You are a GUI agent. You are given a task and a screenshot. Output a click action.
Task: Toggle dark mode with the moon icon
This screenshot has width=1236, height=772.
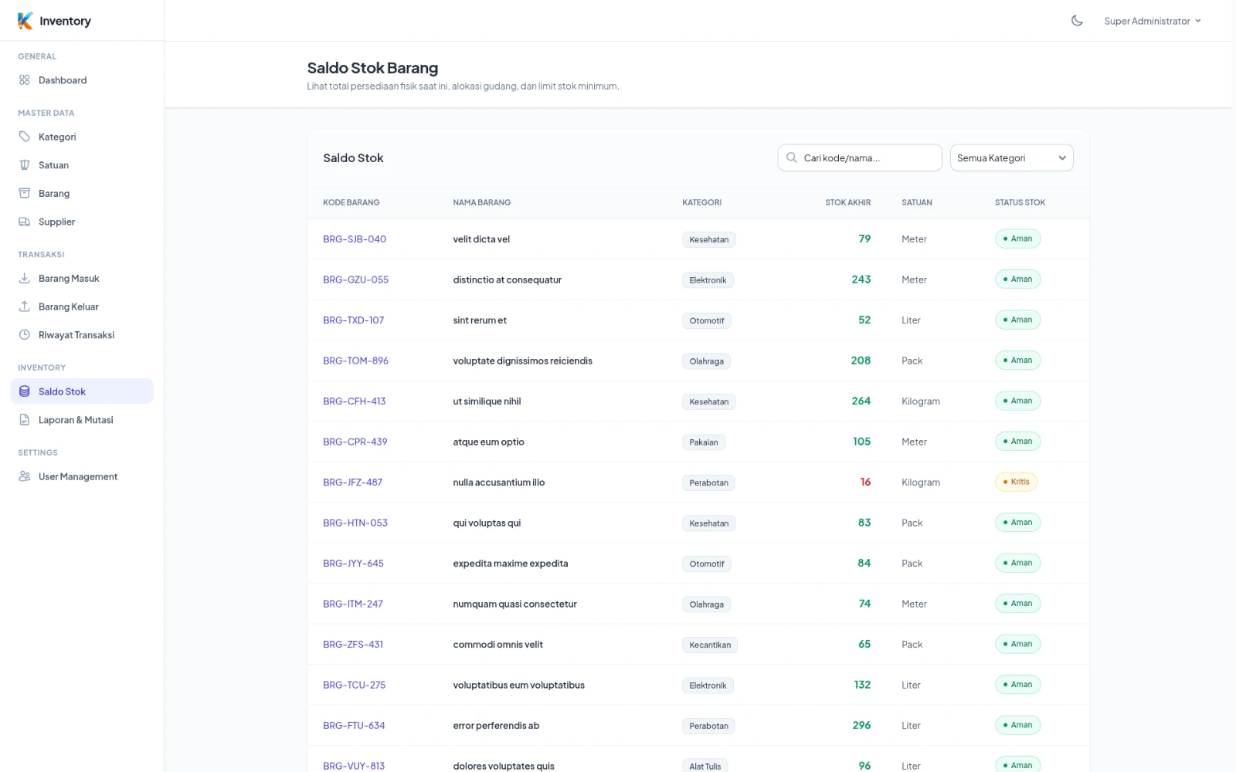tap(1077, 21)
